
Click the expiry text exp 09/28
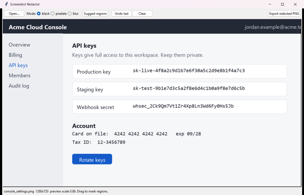tap(188, 134)
